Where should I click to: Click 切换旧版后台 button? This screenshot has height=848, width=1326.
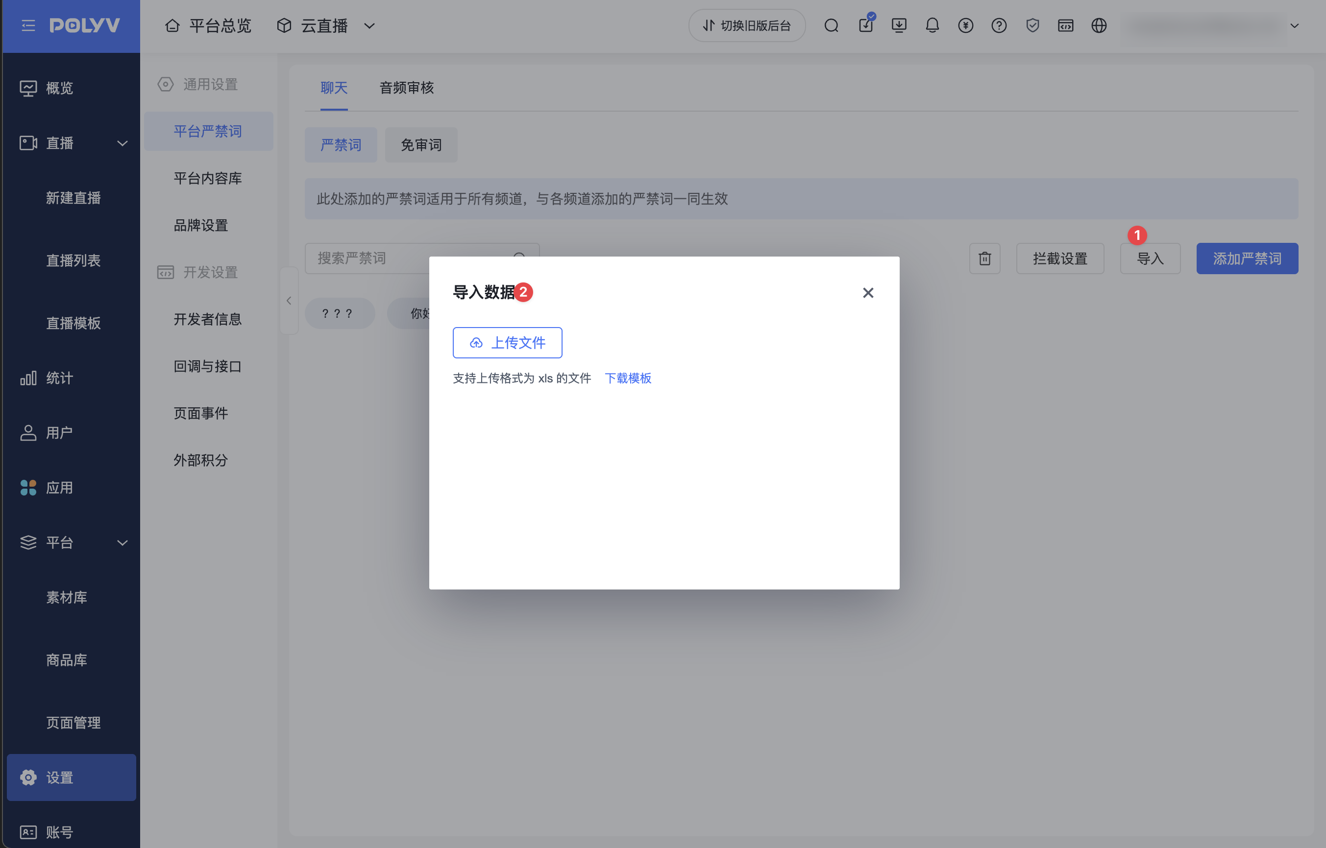[x=747, y=25]
